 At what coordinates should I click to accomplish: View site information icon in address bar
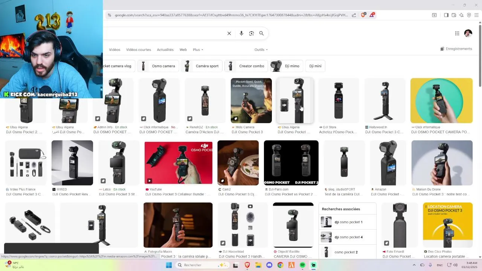pyautogui.click(x=109, y=15)
